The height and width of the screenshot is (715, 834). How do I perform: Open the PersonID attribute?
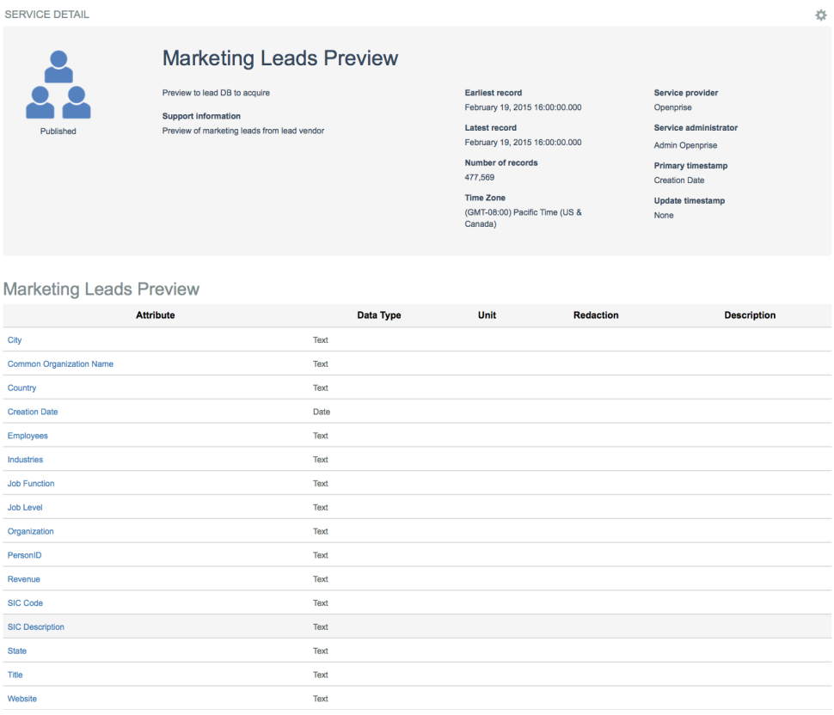pos(24,555)
